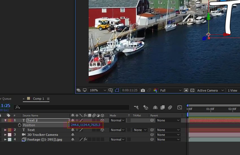This screenshot has width=240, height=155.
Task: Open the viewer resolution dropdown showing Full
Action: [171, 90]
